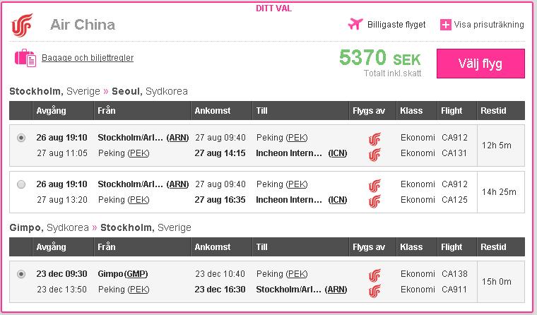Click the Avgång column header in the return table
The height and width of the screenshot is (315, 537).
point(50,248)
